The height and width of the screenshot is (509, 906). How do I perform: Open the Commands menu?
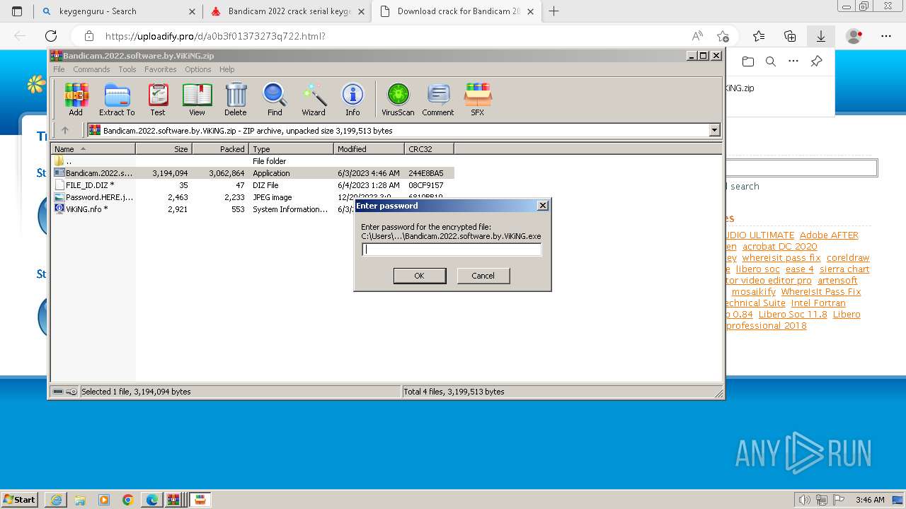(91, 69)
